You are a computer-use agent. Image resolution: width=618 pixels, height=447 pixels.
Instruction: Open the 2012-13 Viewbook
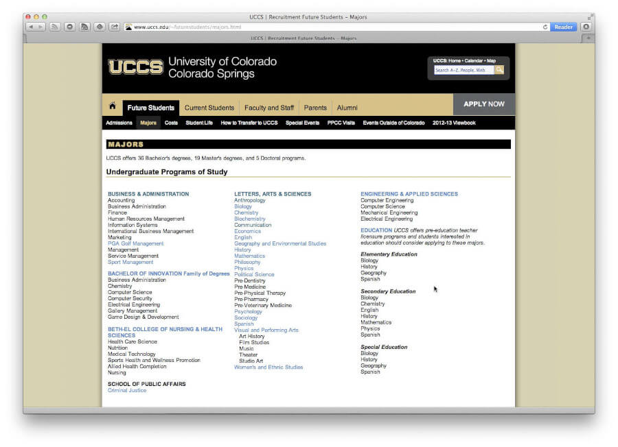(454, 123)
